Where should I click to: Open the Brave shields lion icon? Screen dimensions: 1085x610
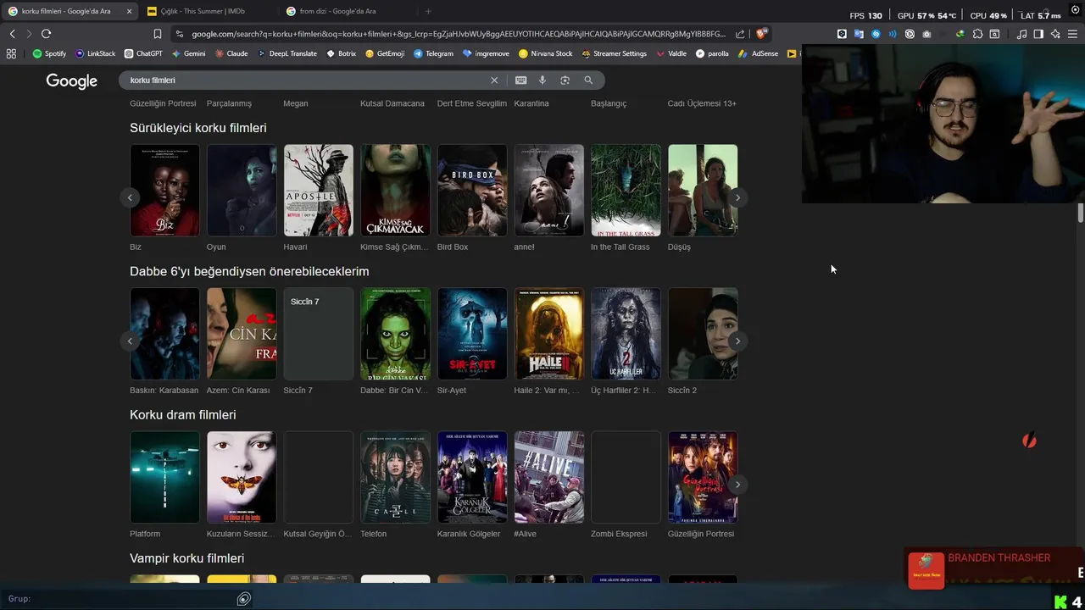click(761, 34)
